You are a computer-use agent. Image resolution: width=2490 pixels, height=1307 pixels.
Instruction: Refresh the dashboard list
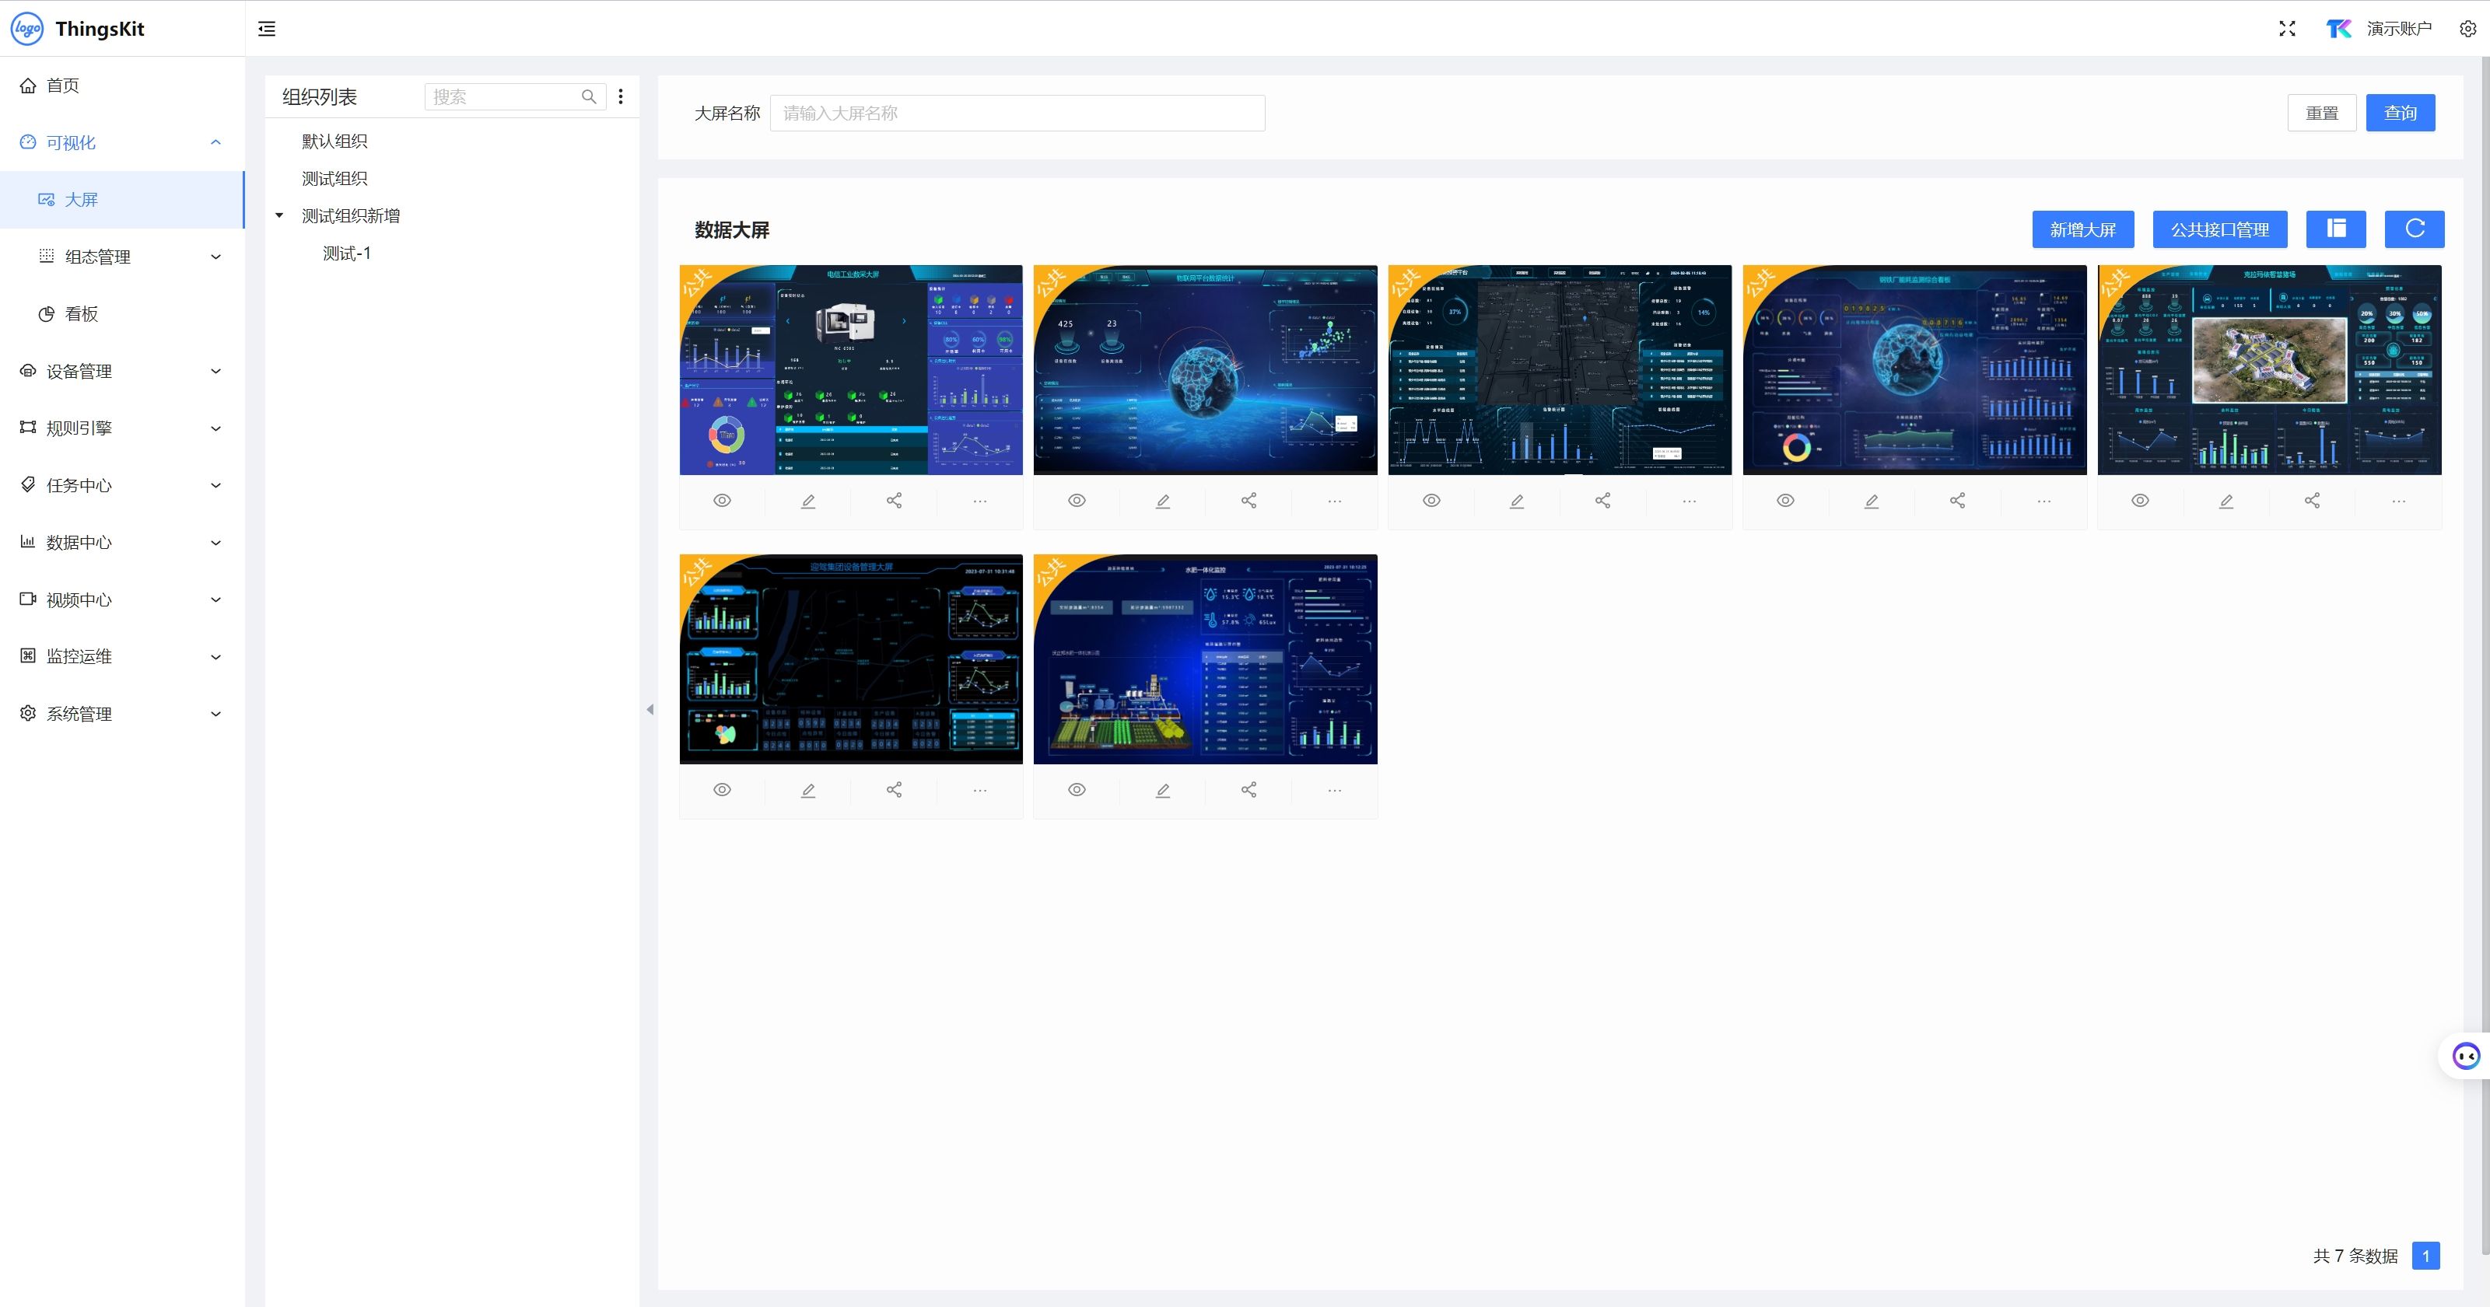pos(2414,229)
